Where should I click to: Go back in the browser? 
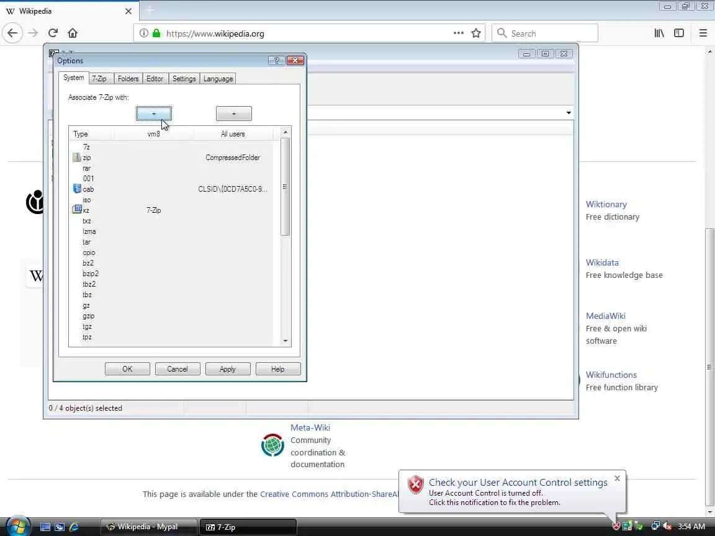pyautogui.click(x=12, y=33)
